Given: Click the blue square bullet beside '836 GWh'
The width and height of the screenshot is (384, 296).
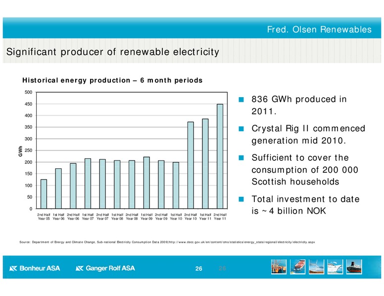Looking at the screenshot, I should 241,99.
